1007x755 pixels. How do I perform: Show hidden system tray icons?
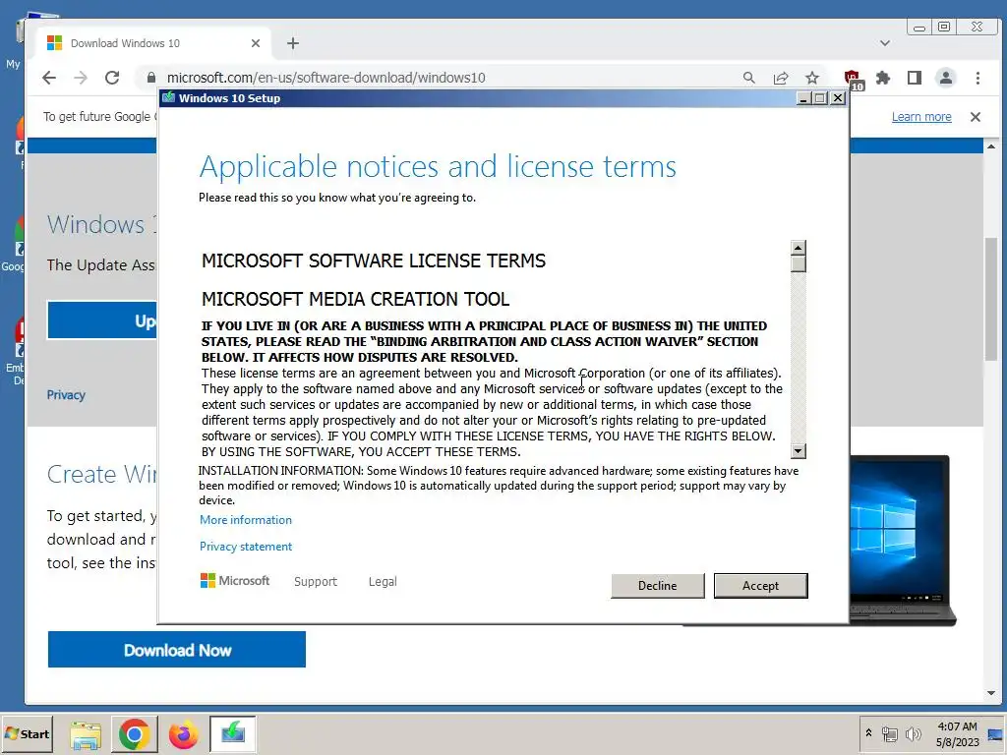click(x=868, y=733)
